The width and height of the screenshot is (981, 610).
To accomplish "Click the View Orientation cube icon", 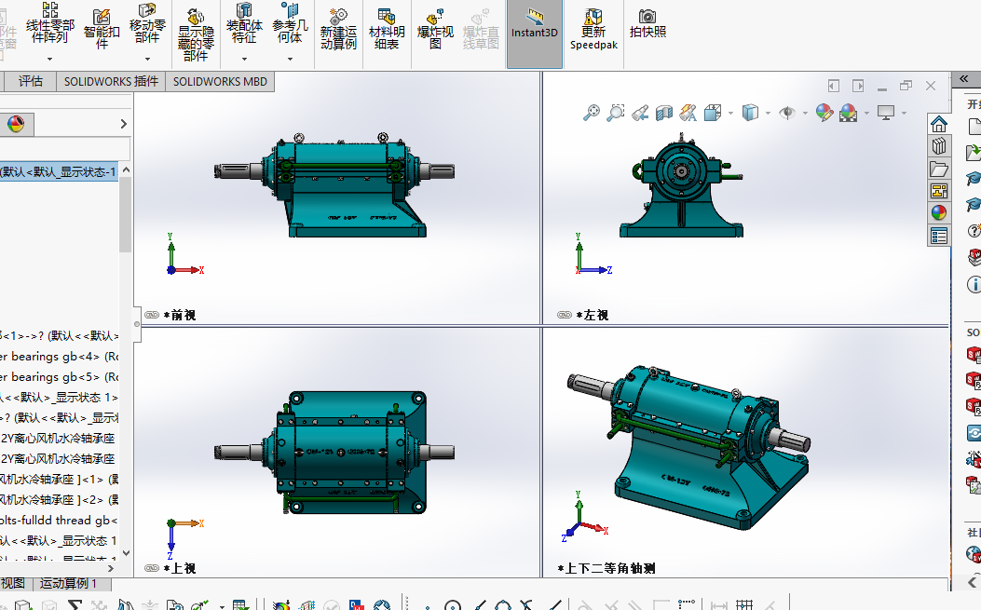I will (x=713, y=113).
